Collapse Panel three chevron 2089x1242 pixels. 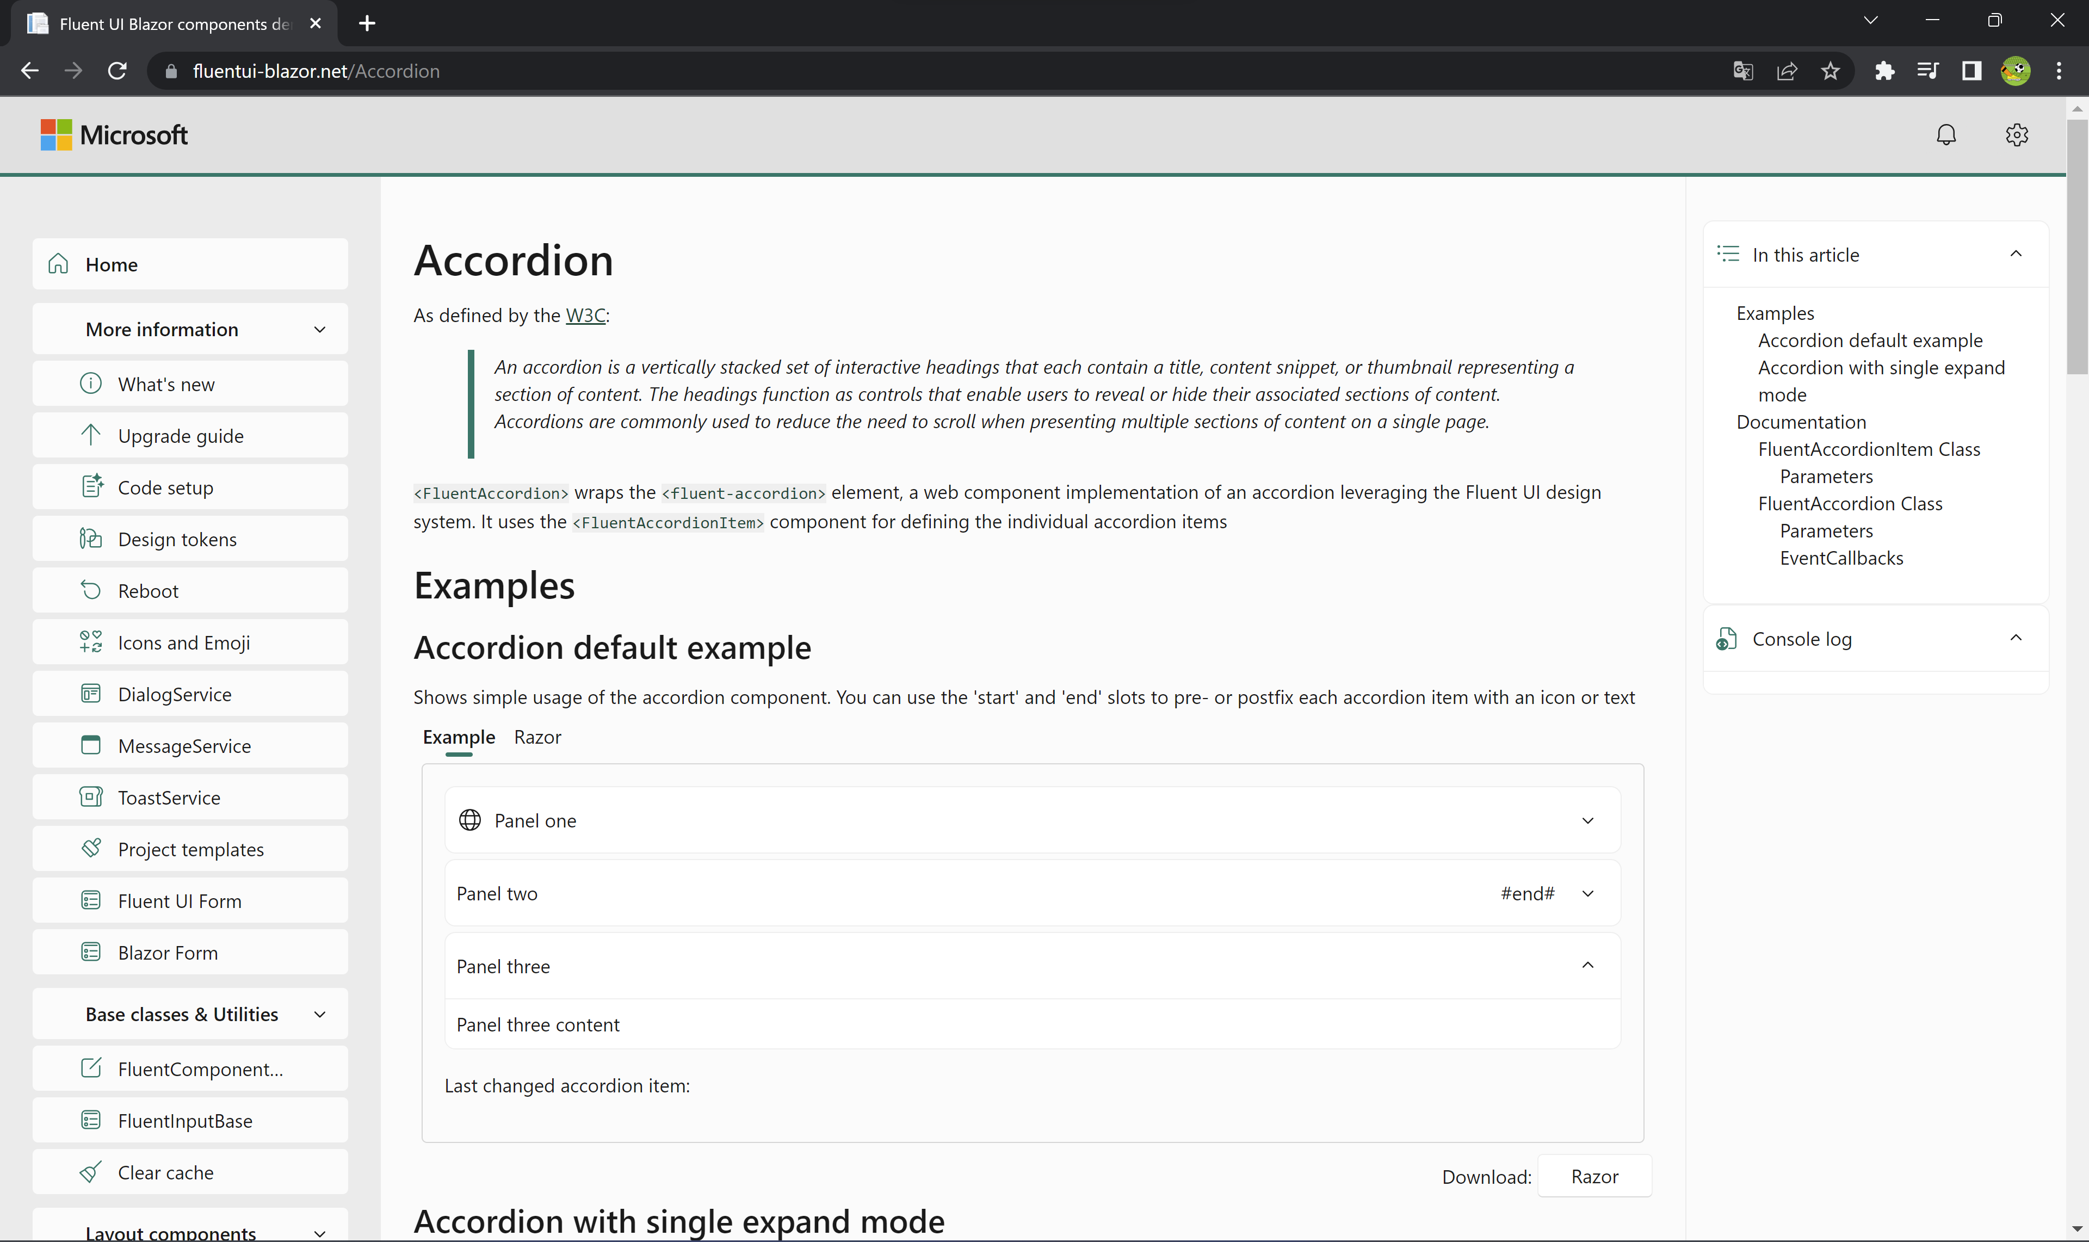pos(1587,965)
